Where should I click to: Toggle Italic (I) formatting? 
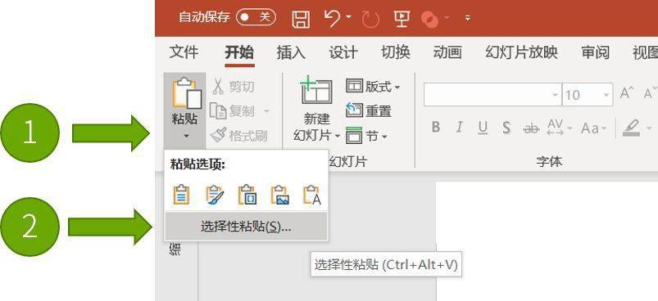[460, 127]
